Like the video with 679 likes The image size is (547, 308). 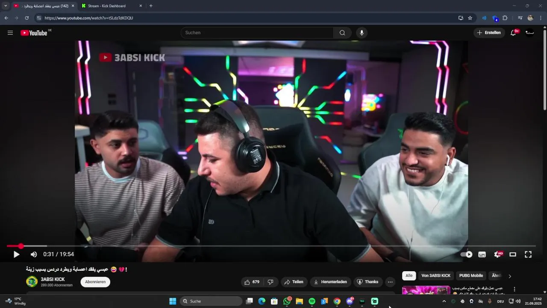[x=252, y=282]
